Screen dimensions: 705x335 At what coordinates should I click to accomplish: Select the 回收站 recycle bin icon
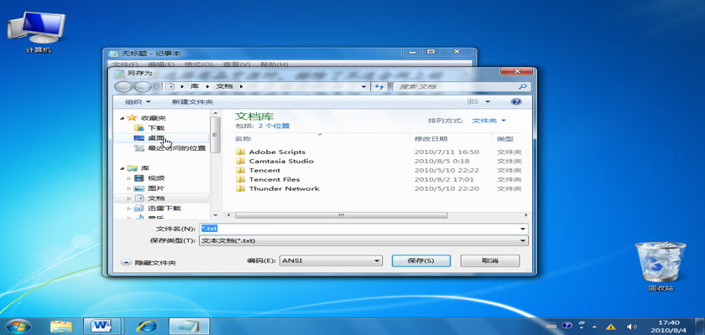[650, 264]
